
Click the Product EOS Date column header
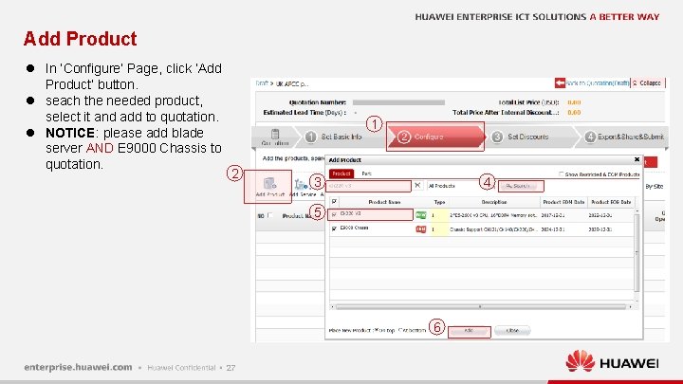click(x=611, y=202)
